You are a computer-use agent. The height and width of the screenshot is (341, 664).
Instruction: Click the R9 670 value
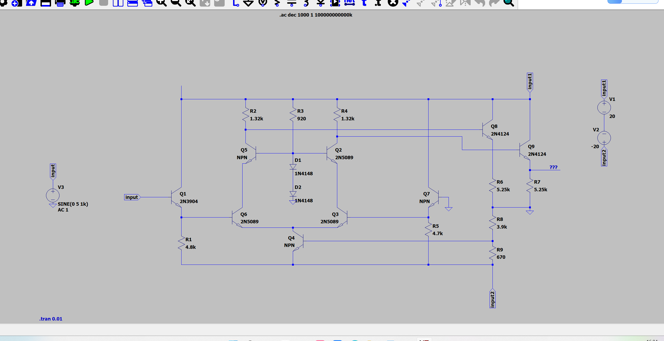click(501, 257)
